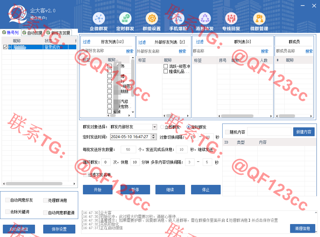This screenshot has height=237, width=320.
Task: Switch to the 账号列 tab
Action: point(10,33)
